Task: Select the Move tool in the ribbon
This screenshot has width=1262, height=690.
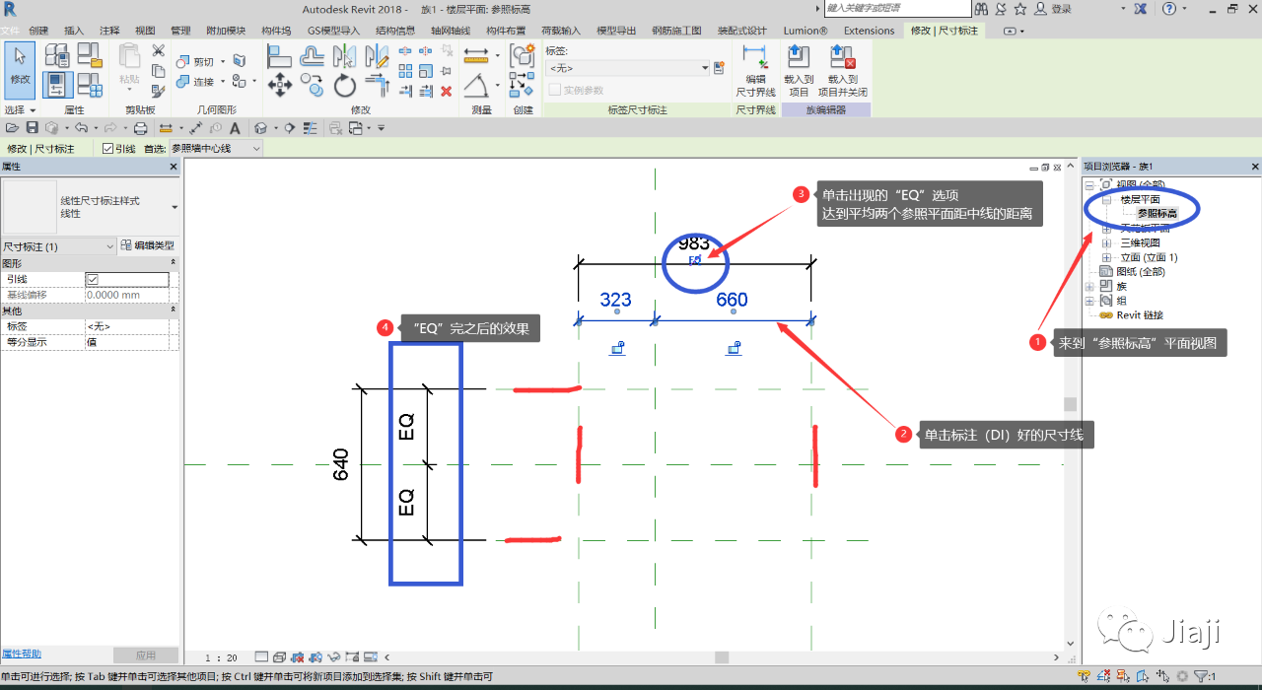Action: 280,86
